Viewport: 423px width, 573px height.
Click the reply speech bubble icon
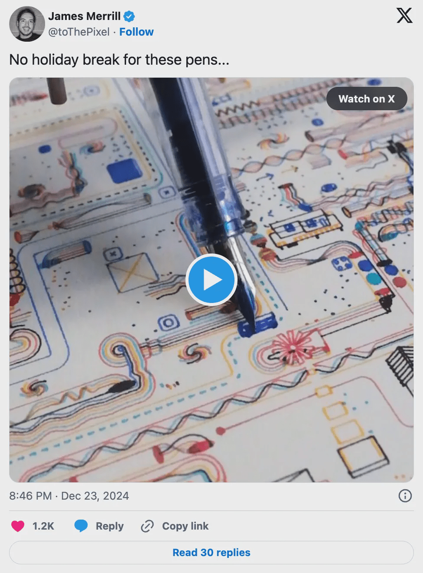coord(81,526)
